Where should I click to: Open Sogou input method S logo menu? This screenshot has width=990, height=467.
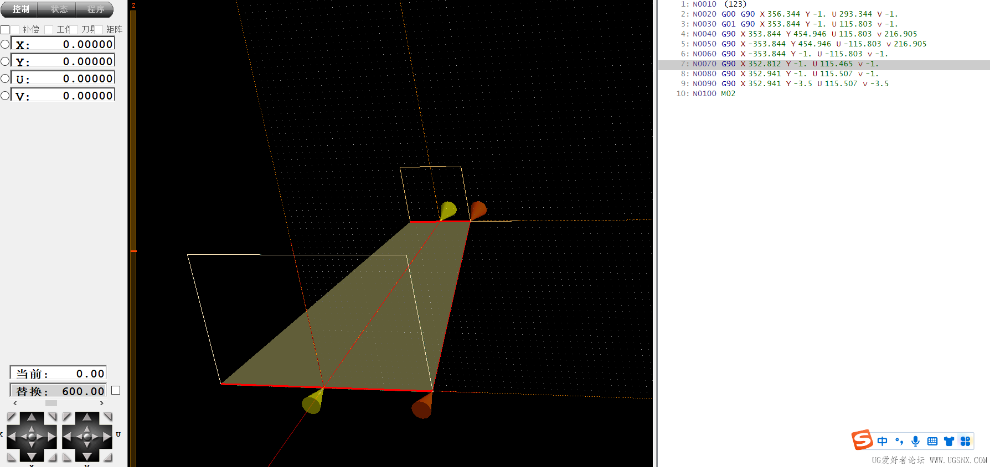tap(862, 440)
